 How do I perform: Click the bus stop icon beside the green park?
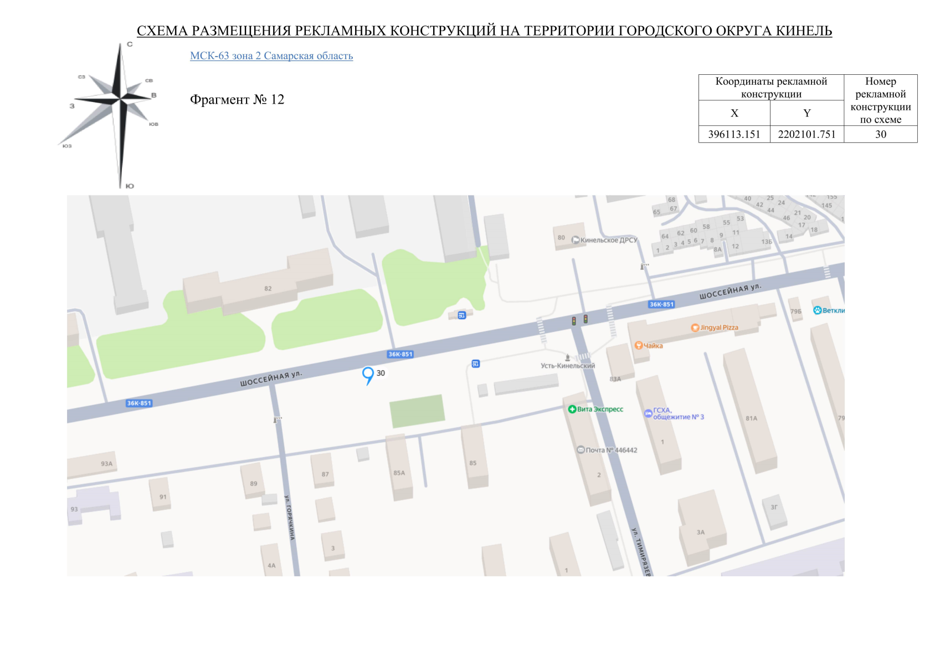pyautogui.click(x=462, y=315)
